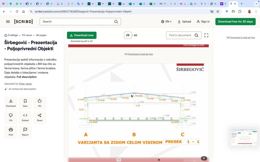260x162 pixels.
Task: Click the green Download now button
Action: coord(82,35)
